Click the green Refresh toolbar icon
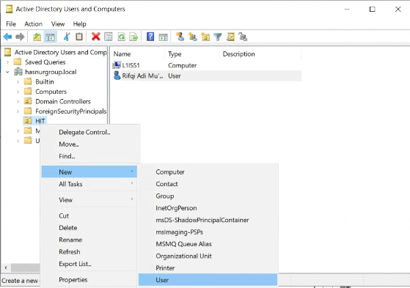Screen dimensions: 410x288 pos(121,37)
